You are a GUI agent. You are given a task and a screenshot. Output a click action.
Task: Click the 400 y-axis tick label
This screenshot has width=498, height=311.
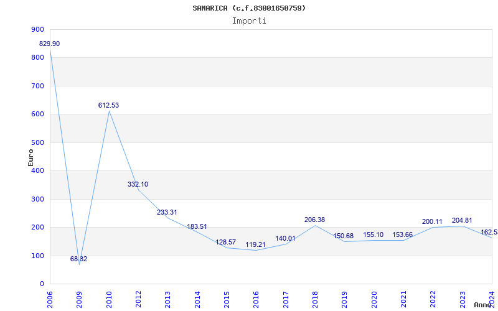37,170
